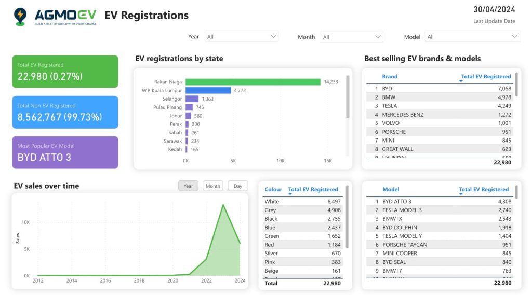Click the sort arrow in the brand table header
532x295 pixels.
pos(461,81)
